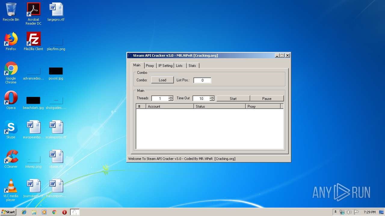Open the Windows Start menu
This screenshot has width=385, height=216.
[x=8, y=212]
